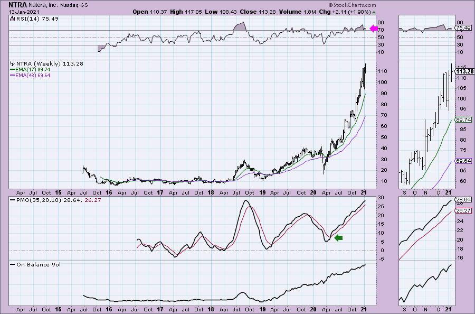Click the up triangle beside the change percentage
Screen dimensions: 475x314
(374, 13)
